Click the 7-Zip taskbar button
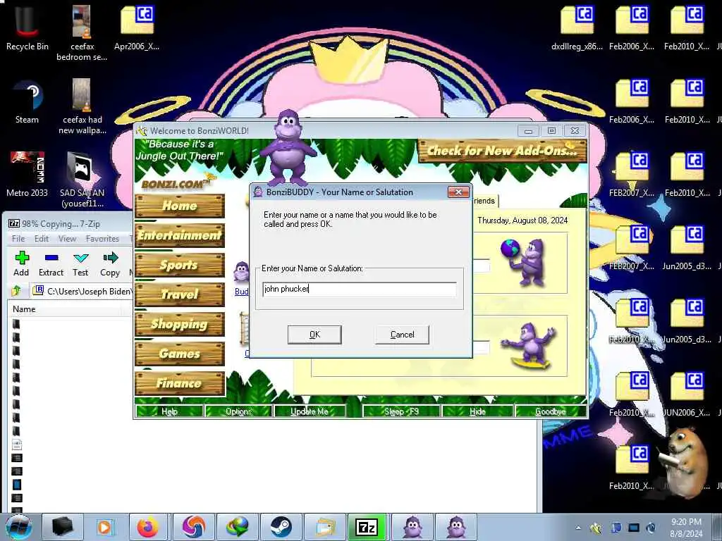722x541 pixels. (367, 527)
